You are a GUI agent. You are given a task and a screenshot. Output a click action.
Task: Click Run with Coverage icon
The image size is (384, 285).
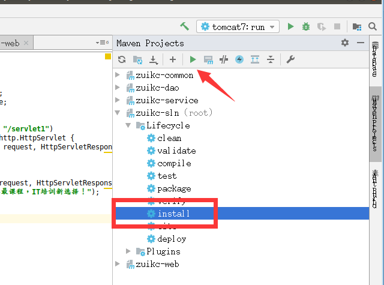click(x=322, y=26)
